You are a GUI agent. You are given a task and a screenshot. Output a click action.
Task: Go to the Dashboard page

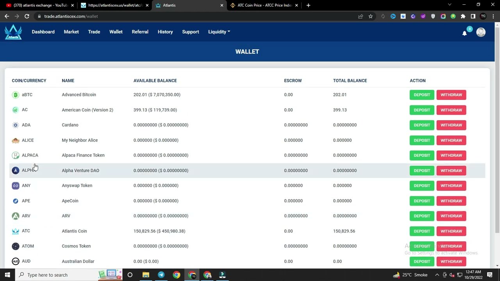click(43, 32)
